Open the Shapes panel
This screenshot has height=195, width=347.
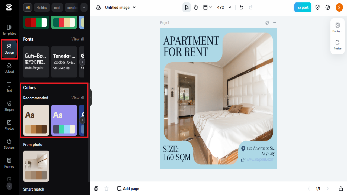click(9, 106)
